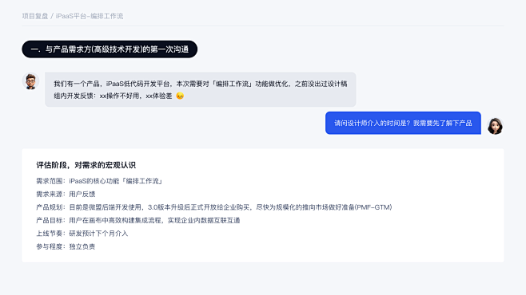Click the 产品规划 description line
Screen dimensions: 526x295
(x=214, y=207)
